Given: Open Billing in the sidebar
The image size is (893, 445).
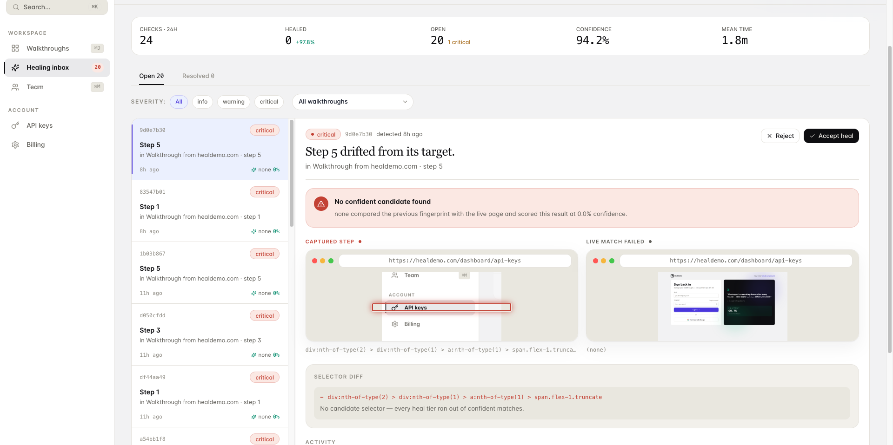Looking at the screenshot, I should coord(57,144).
